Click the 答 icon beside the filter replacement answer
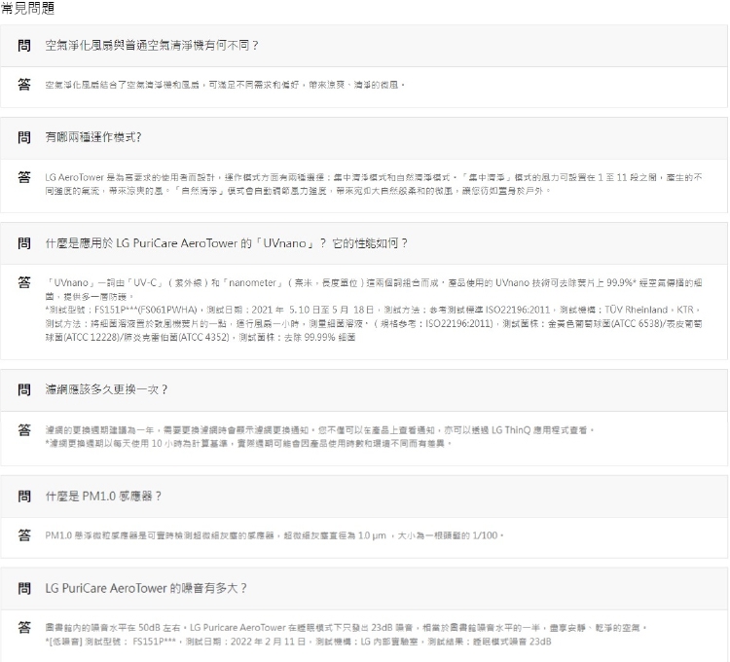The width and height of the screenshot is (730, 662). [x=23, y=430]
